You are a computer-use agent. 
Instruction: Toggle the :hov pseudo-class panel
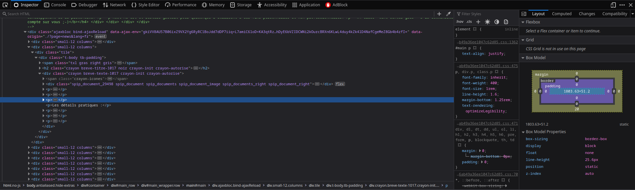point(460,22)
